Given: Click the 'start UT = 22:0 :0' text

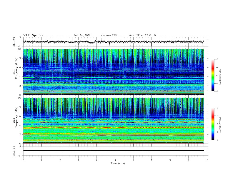Looking at the screenshot, I should (142, 35).
